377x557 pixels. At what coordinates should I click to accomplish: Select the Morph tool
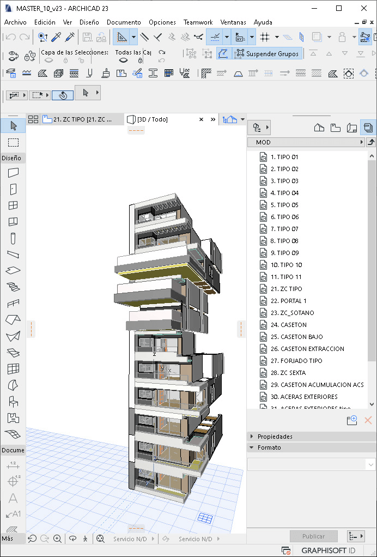(13, 385)
